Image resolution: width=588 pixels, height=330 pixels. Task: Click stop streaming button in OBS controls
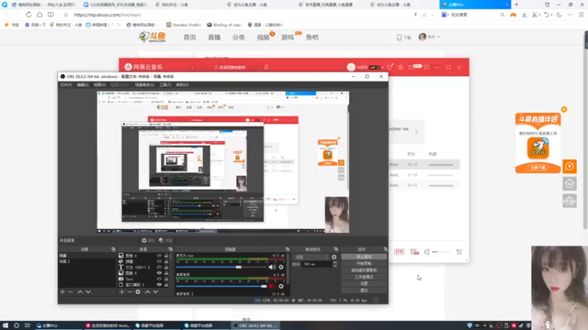364,257
